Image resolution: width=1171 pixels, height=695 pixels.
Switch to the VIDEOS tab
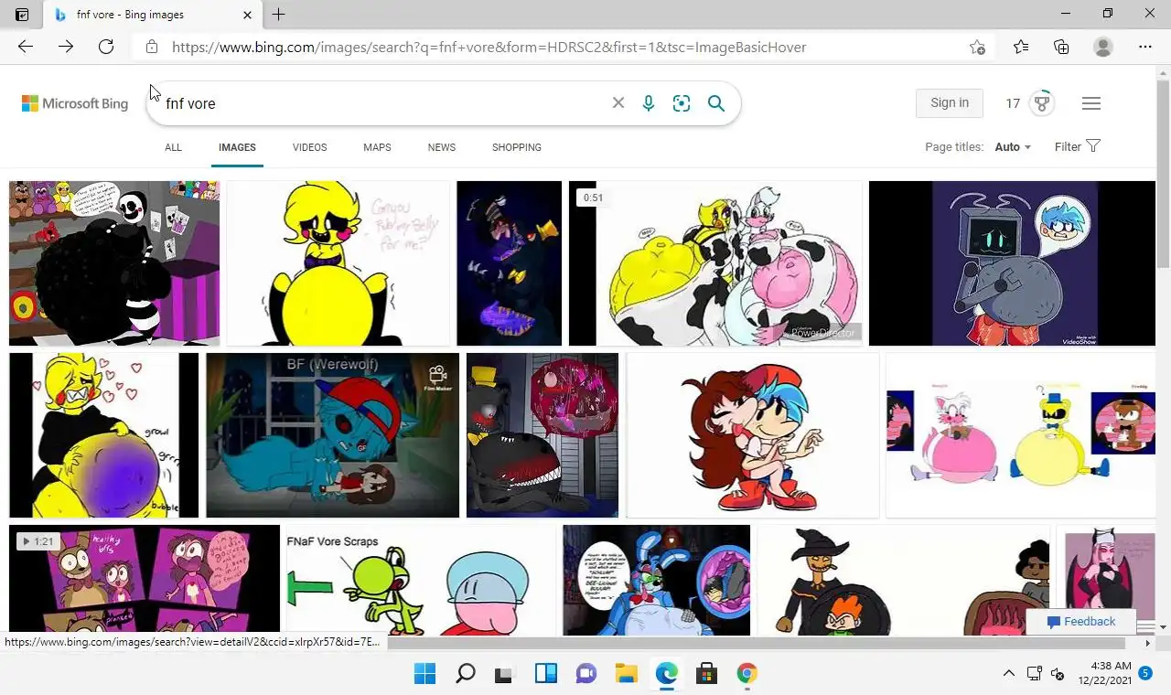pyautogui.click(x=309, y=147)
